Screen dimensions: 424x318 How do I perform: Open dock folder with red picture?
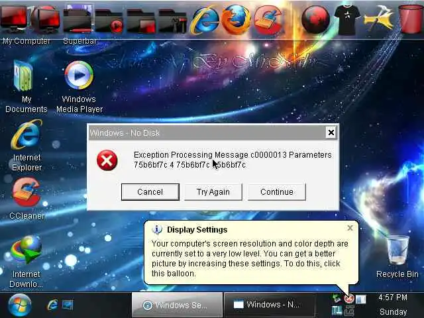pos(141,21)
